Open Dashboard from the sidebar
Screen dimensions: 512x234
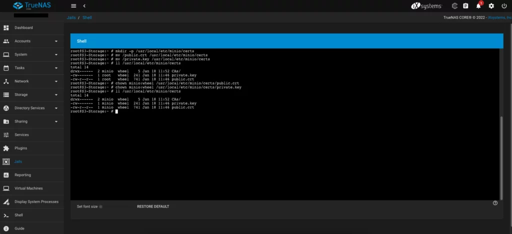[x=23, y=27]
